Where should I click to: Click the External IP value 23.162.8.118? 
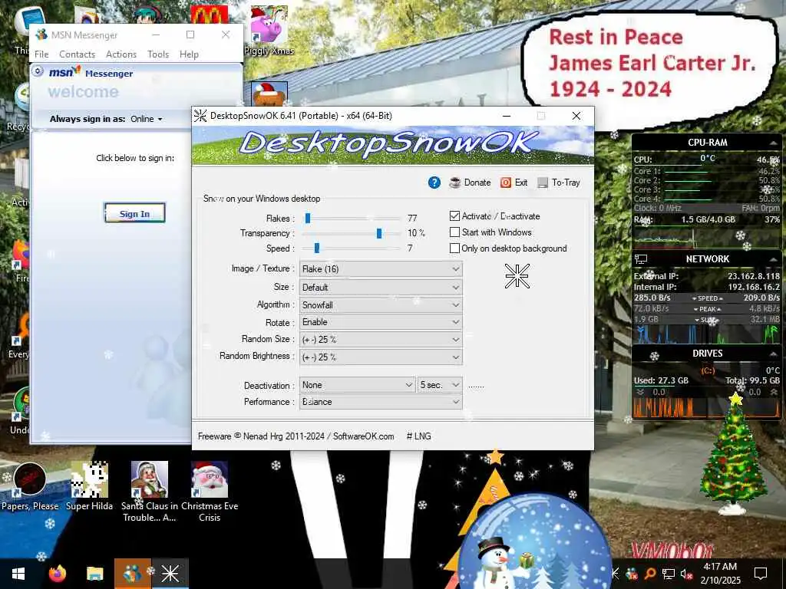coord(754,276)
